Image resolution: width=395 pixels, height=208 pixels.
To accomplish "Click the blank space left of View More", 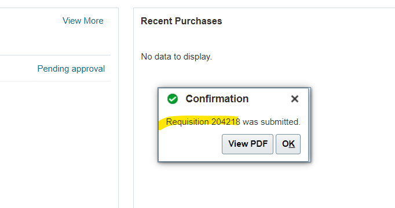I will click(30, 21).
